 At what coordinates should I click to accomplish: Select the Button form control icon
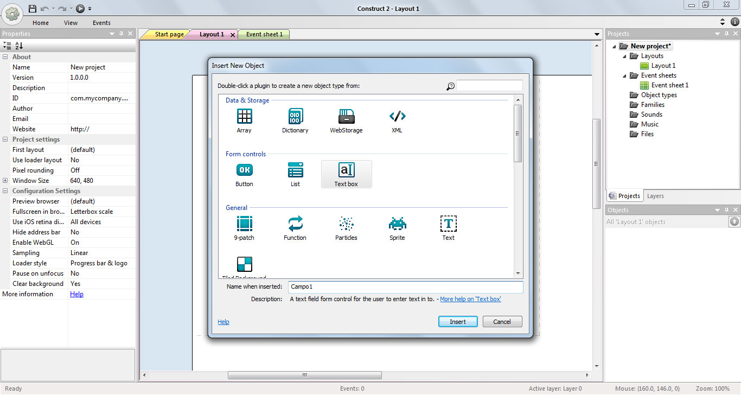pyautogui.click(x=244, y=170)
